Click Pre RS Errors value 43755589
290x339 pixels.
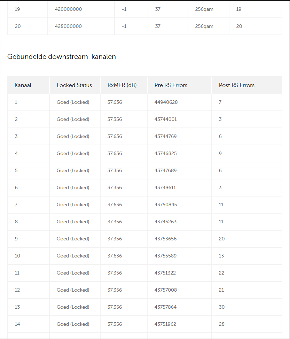click(165, 256)
